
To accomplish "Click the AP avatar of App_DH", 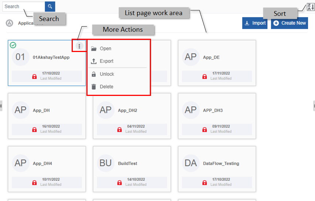I will point(20,110).
